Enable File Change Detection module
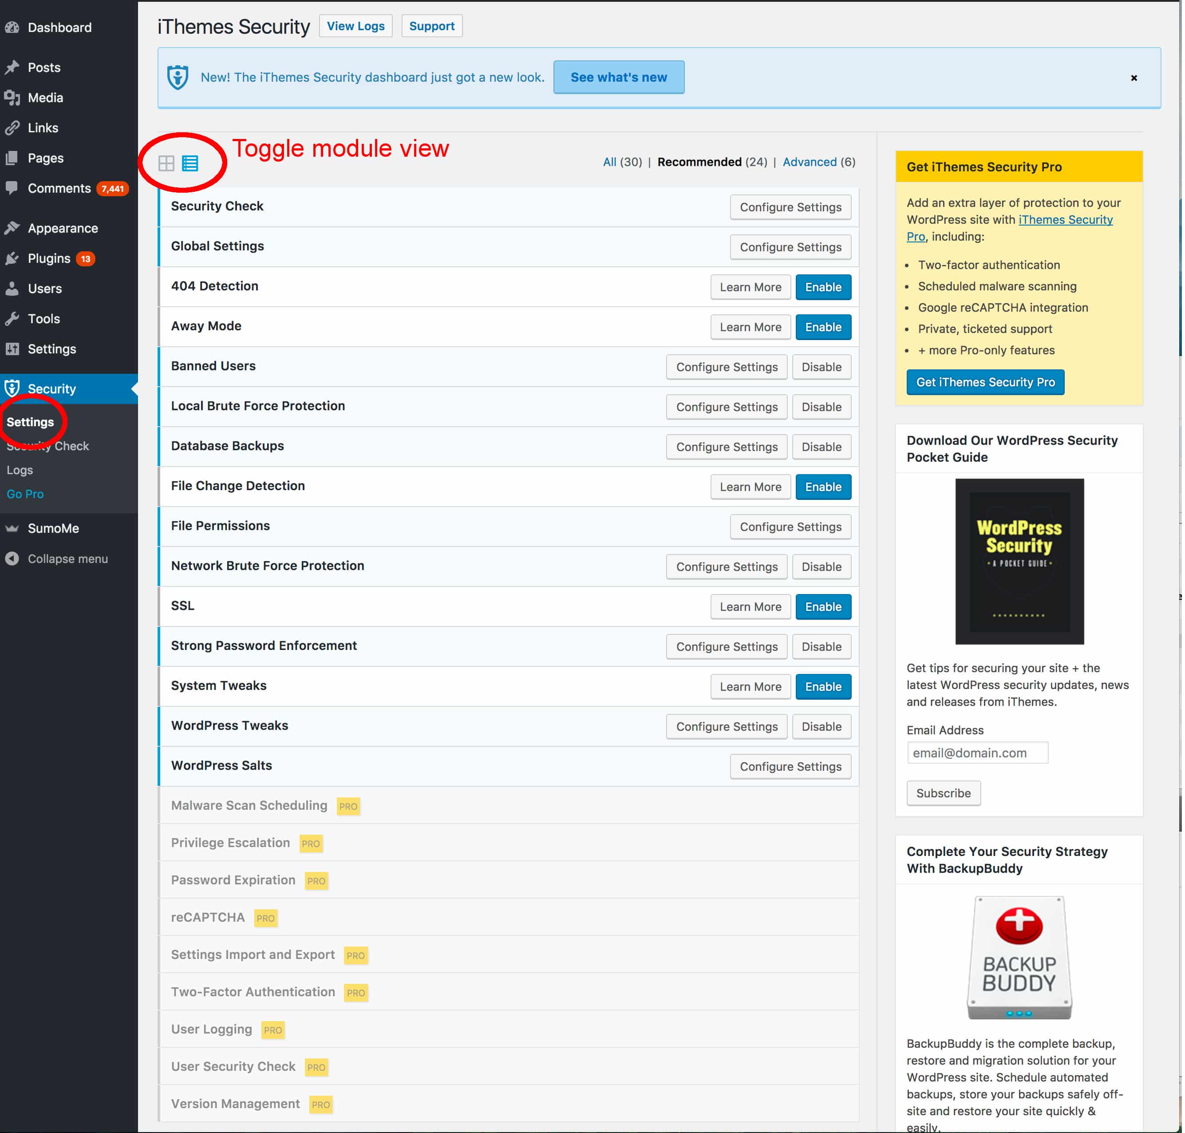This screenshot has height=1133, width=1185. 823,487
